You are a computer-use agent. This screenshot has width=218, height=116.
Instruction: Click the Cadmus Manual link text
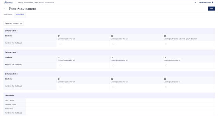pyautogui.click(x=205, y=3)
